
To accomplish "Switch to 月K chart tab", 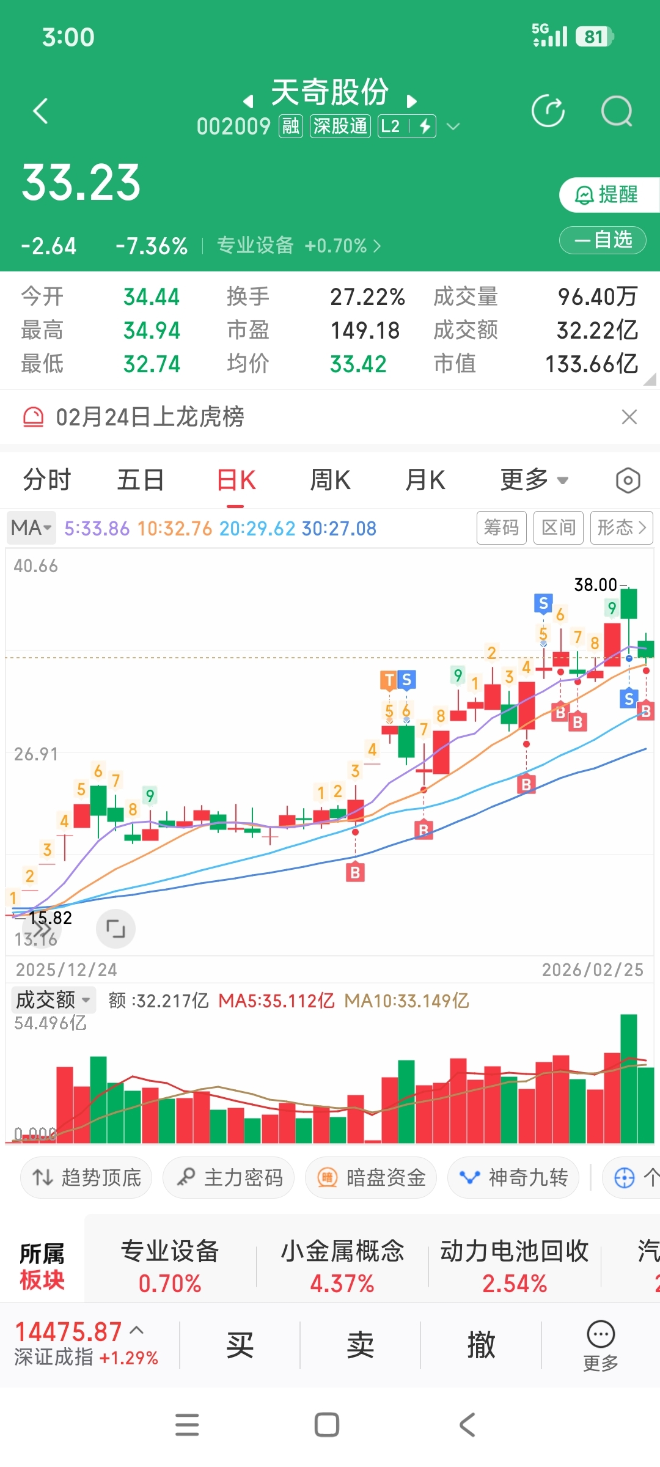I will pos(425,480).
